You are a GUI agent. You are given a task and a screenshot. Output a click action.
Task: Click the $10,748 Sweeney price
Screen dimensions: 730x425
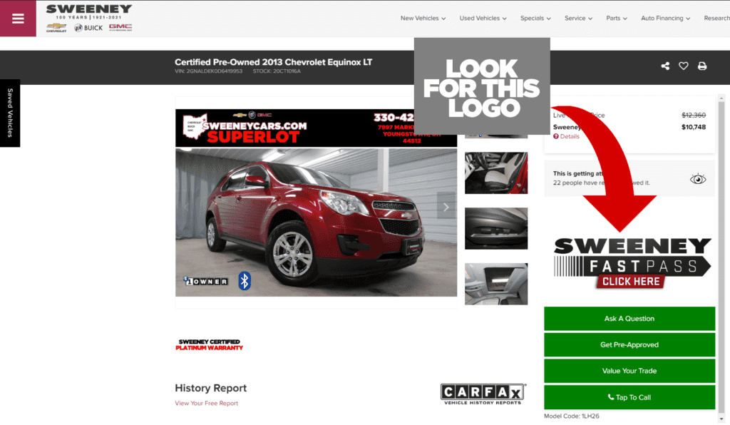[x=693, y=127]
